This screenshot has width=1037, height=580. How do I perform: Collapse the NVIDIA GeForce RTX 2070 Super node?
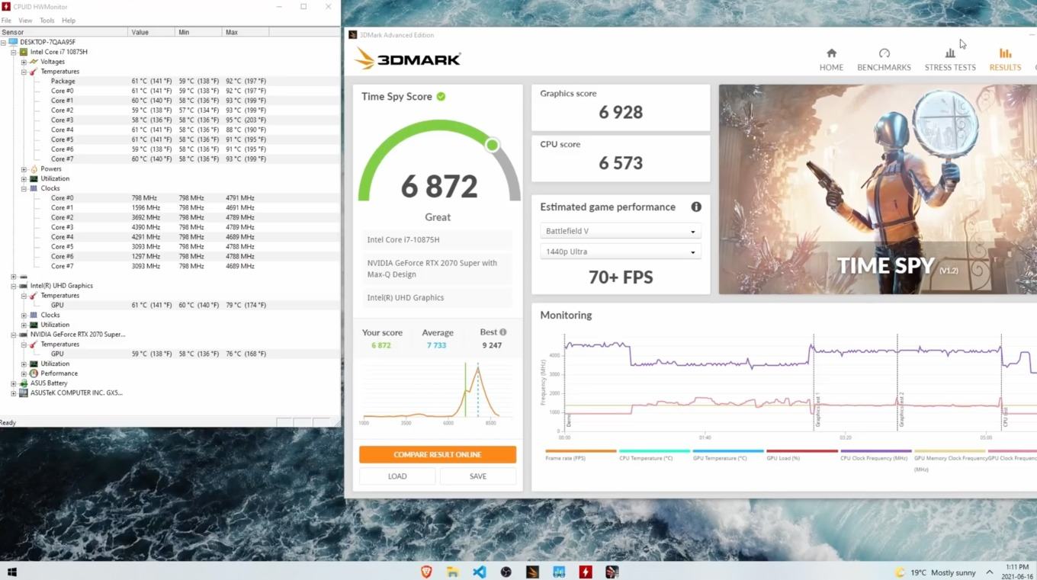pos(13,335)
